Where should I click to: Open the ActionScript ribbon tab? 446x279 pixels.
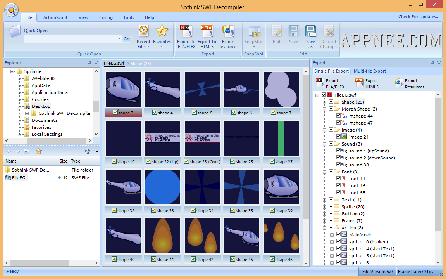tap(55, 17)
